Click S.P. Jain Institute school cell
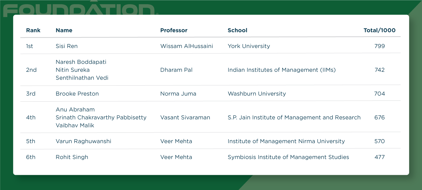The width and height of the screenshot is (422, 190). click(x=294, y=117)
